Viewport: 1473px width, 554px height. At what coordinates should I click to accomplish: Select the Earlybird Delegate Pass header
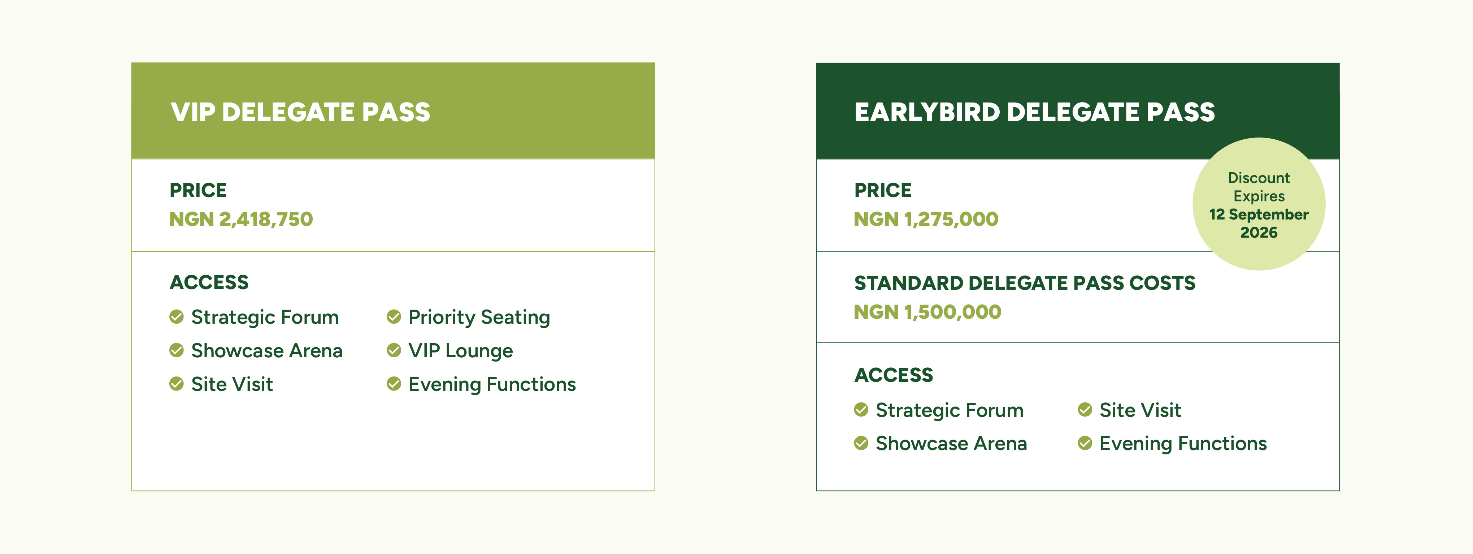click(1077, 111)
